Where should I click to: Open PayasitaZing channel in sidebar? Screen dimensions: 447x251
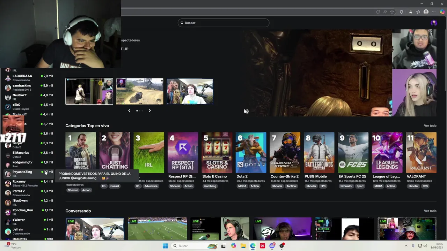[x=29, y=174]
